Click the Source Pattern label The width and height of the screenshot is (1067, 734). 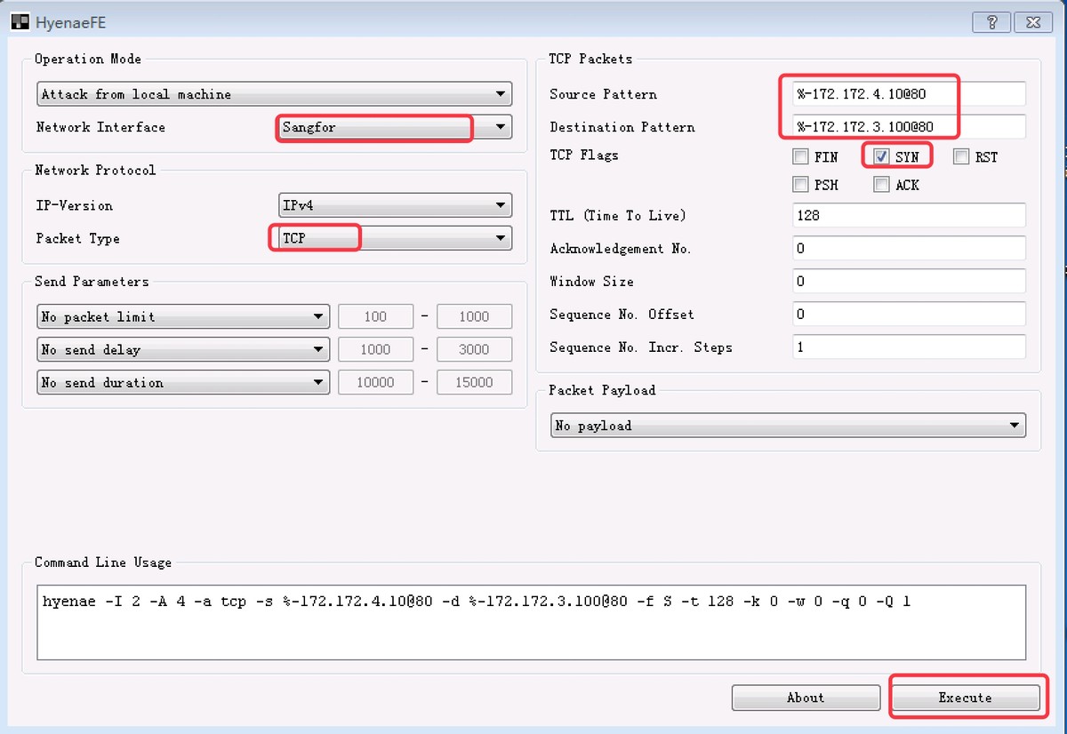click(603, 94)
